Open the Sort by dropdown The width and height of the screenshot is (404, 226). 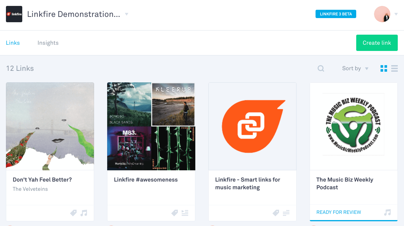(355, 68)
